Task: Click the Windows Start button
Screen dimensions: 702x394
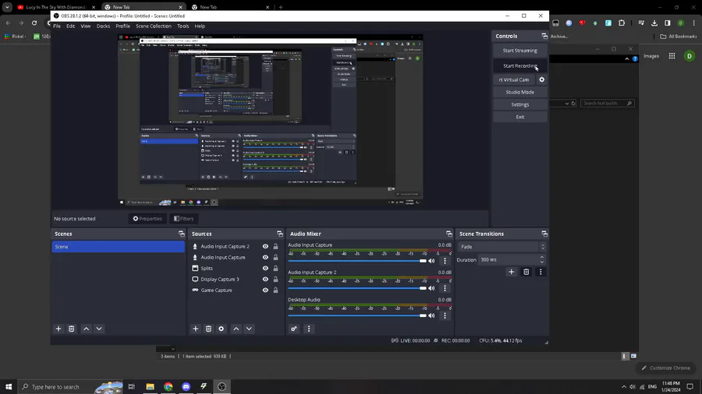Action: point(9,387)
